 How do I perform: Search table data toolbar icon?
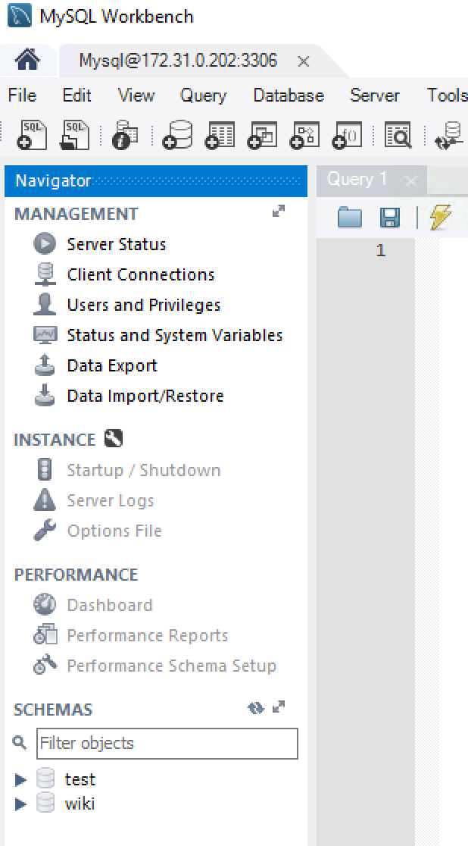[398, 134]
